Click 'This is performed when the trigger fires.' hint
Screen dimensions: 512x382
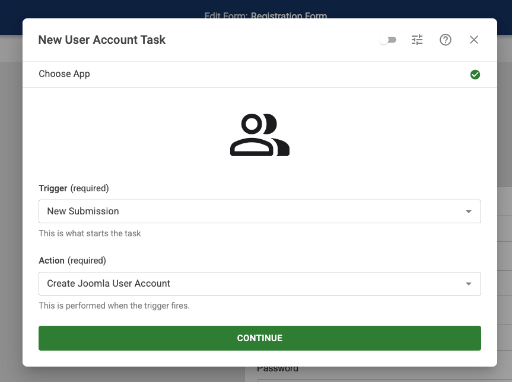click(115, 306)
